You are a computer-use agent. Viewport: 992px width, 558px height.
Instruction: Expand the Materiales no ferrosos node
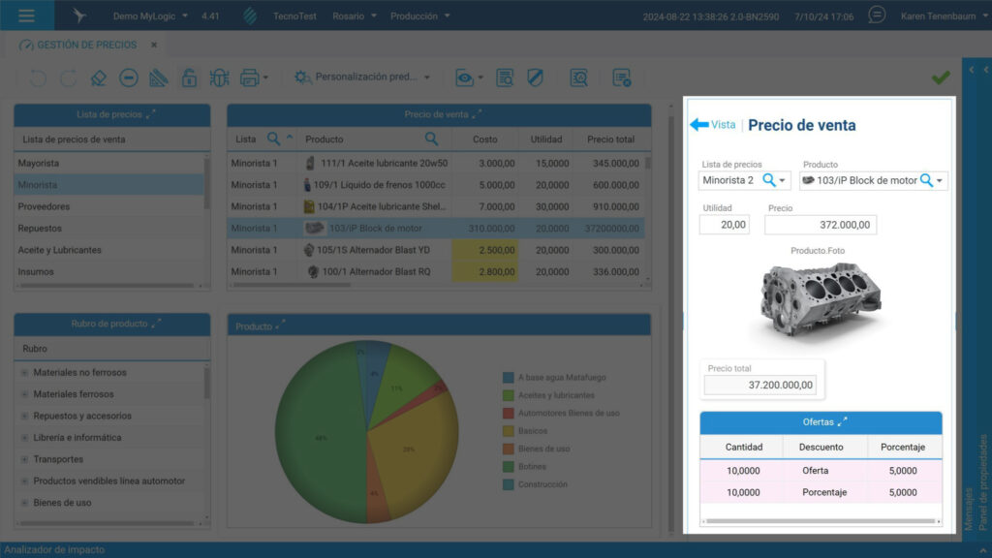[x=24, y=373]
